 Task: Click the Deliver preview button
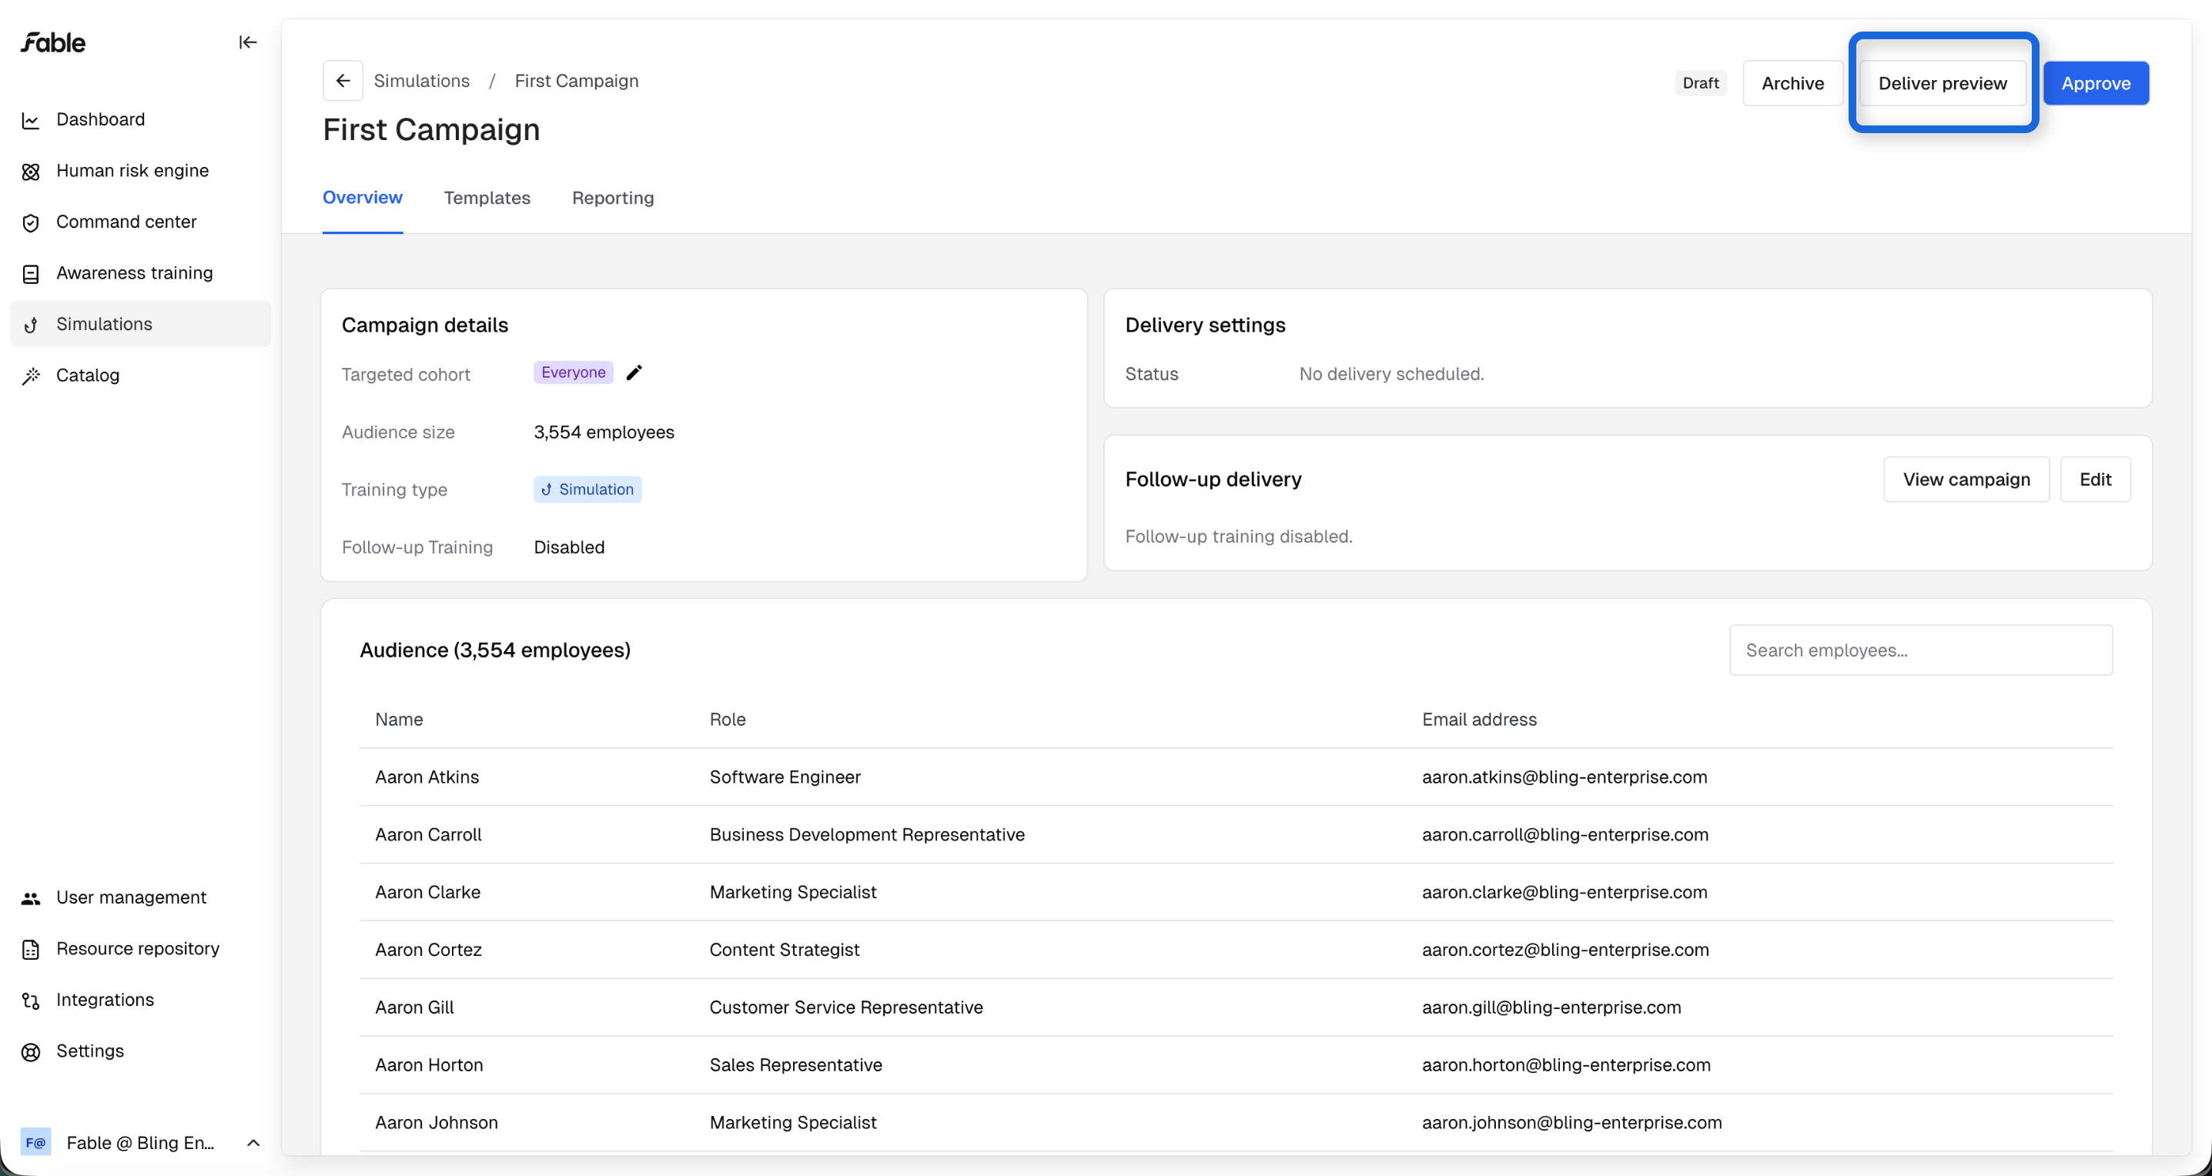1943,83
